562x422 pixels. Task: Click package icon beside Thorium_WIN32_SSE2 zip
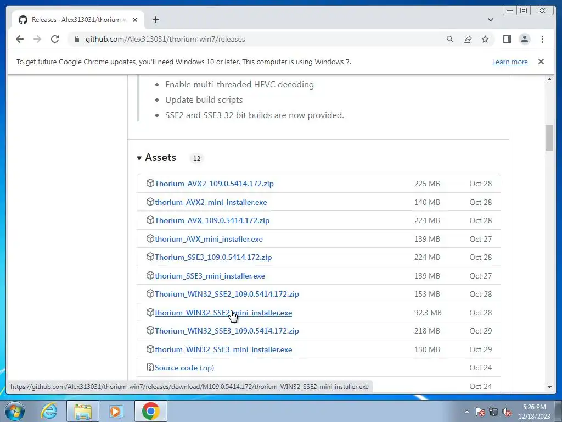(150, 293)
